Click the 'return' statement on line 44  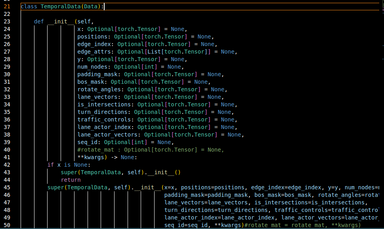(x=71, y=180)
